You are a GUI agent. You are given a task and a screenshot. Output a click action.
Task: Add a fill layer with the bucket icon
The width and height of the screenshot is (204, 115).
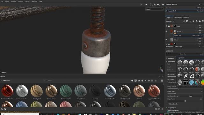[x=193, y=21]
